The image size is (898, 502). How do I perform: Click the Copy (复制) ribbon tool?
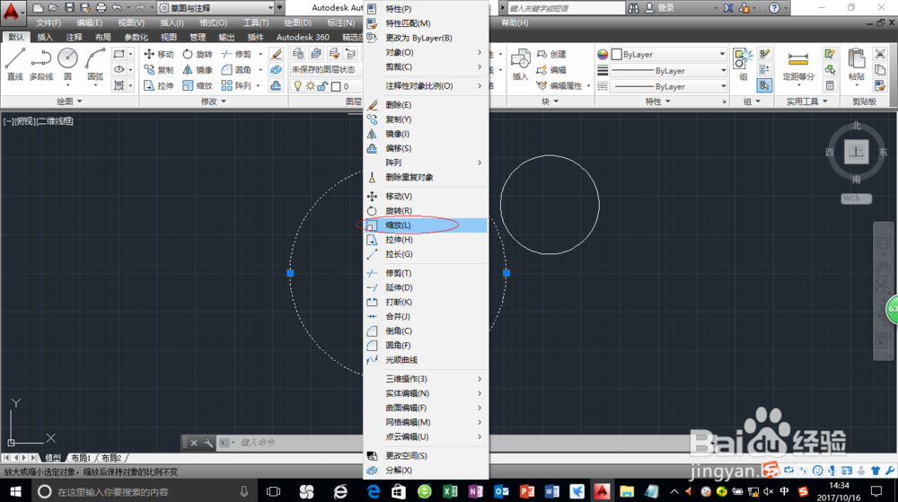click(159, 70)
